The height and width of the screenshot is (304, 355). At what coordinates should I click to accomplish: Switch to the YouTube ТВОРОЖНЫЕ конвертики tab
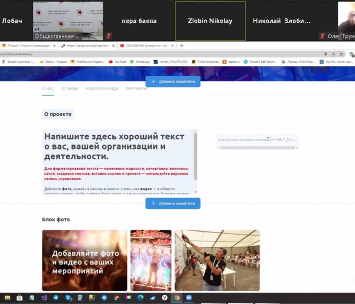click(147, 46)
